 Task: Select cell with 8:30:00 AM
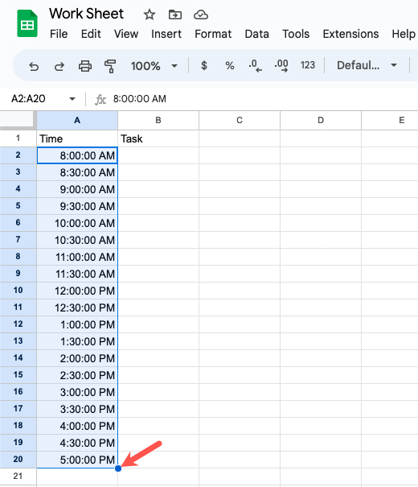pos(77,172)
